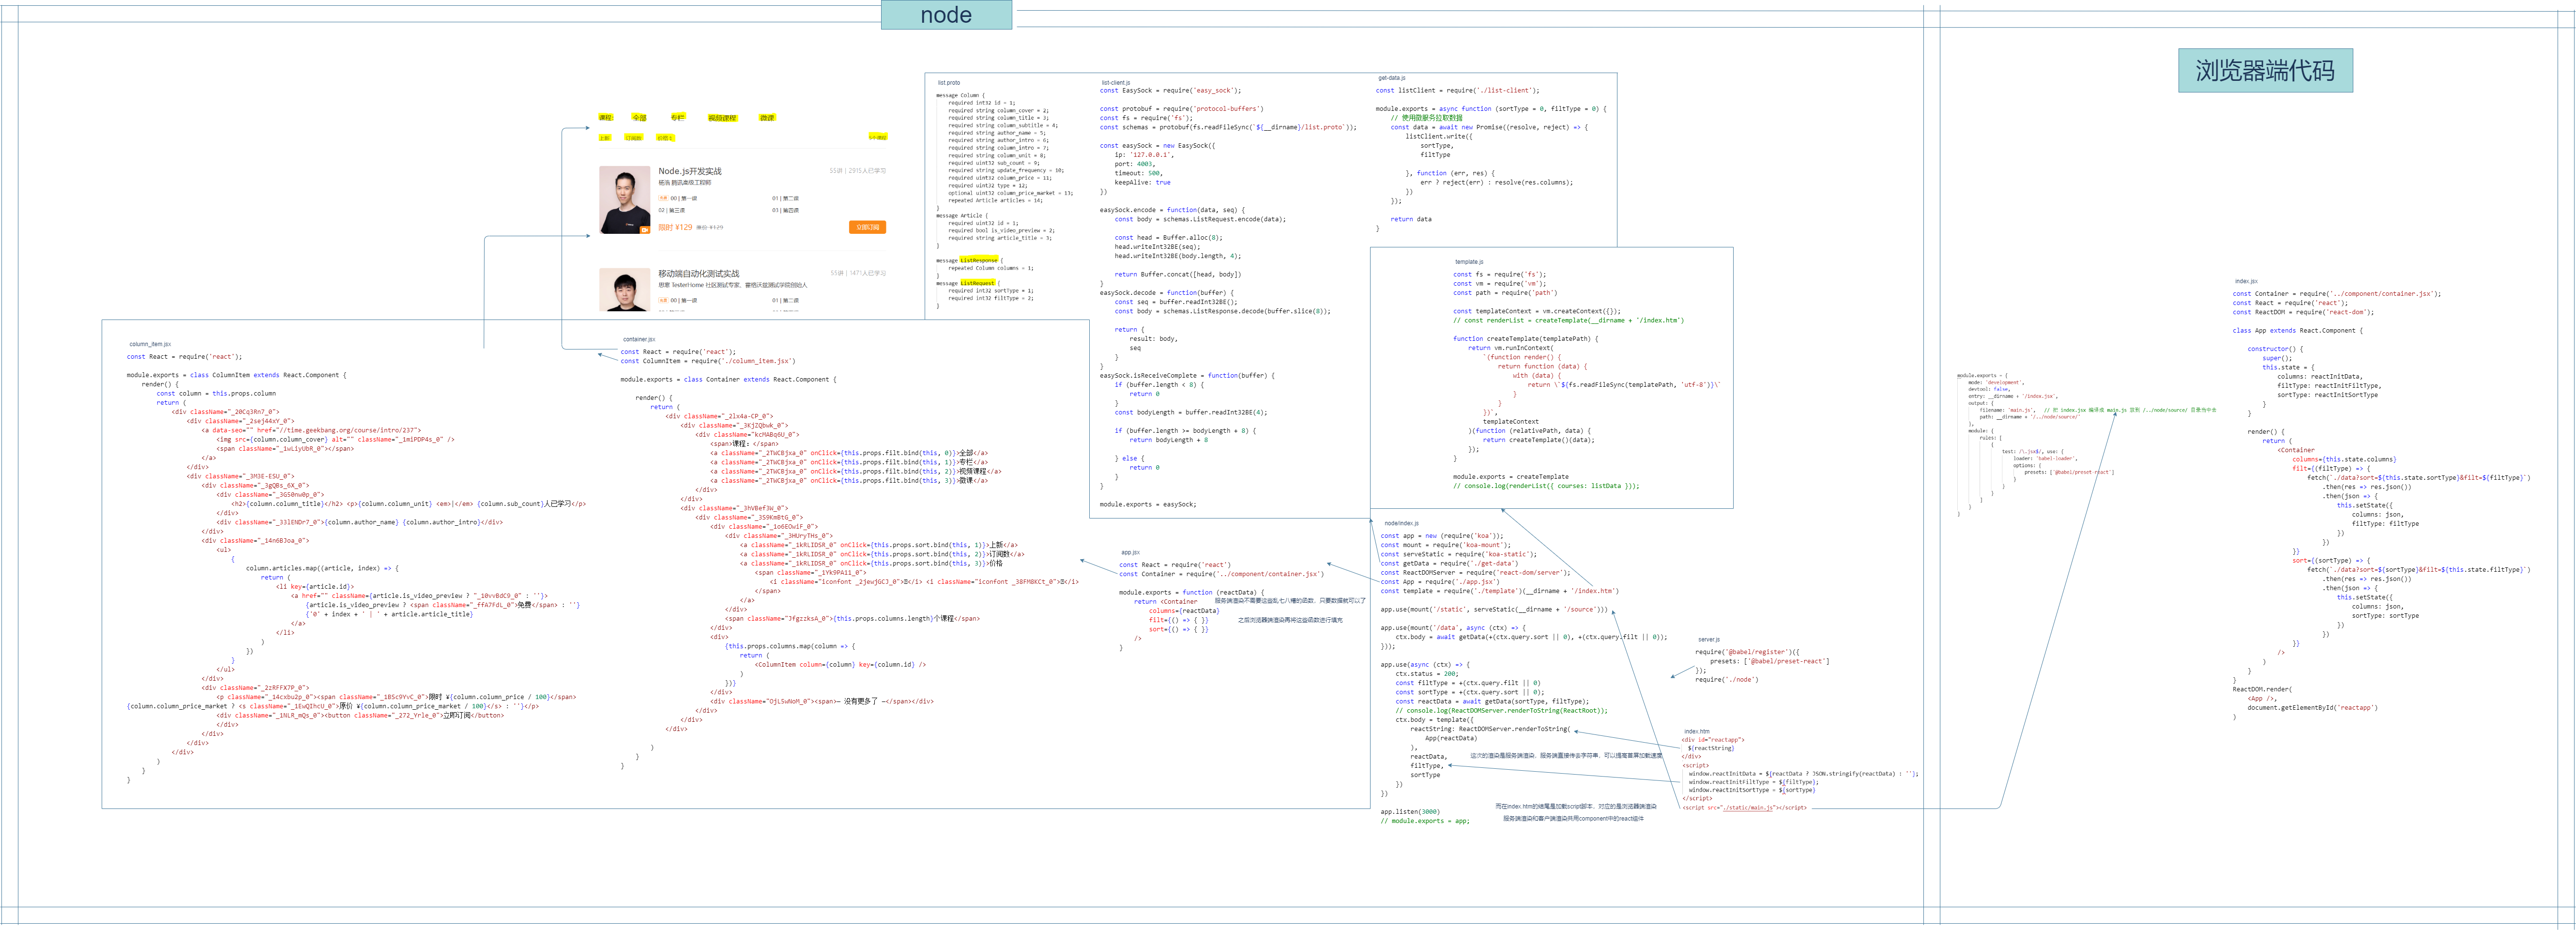Viewport: 2576px width, 930px height.
Task: Click the 'node/index.js' file label
Action: [1401, 523]
